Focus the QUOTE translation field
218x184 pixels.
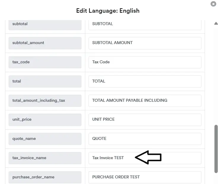[145, 139]
